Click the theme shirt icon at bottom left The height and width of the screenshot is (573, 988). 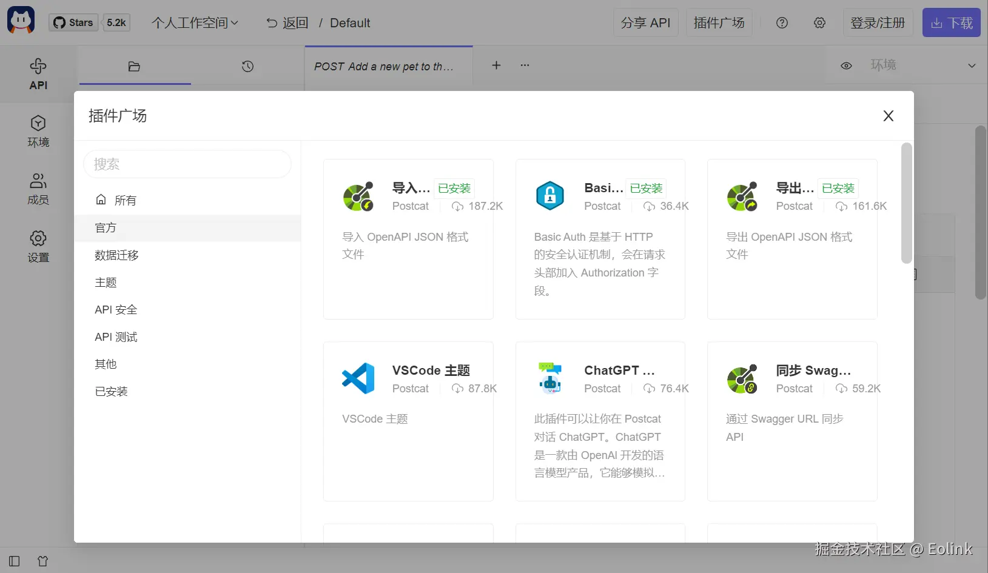click(x=42, y=561)
